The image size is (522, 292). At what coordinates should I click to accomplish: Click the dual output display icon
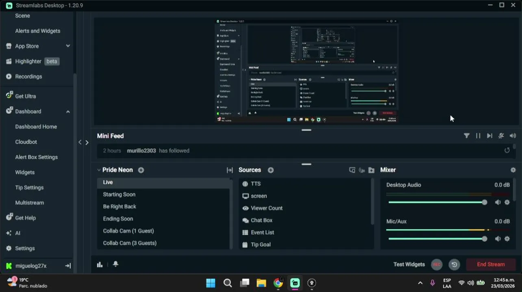coord(352,170)
